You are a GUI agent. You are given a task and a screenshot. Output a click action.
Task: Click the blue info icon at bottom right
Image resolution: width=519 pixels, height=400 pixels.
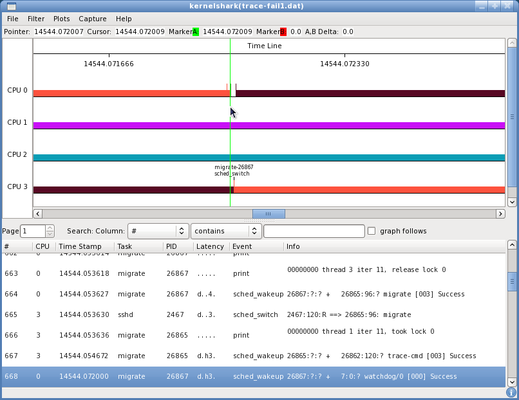pos(511,392)
